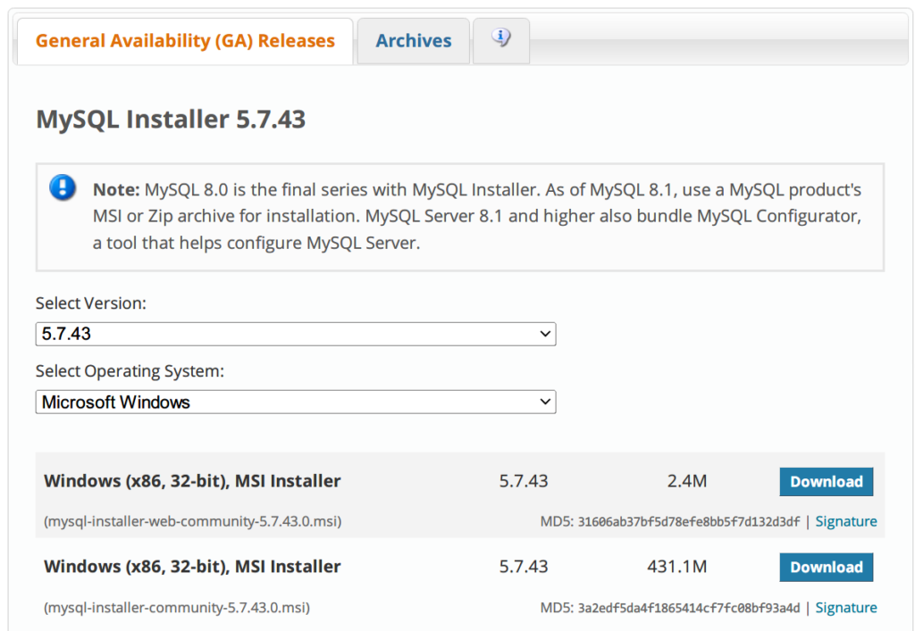Click the blue exclamation note icon
The image size is (915, 631).
pos(63,187)
